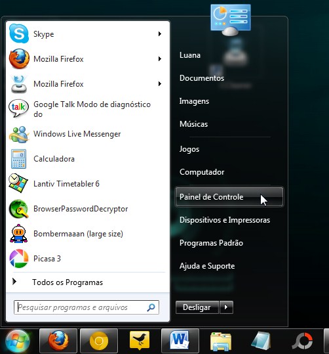
Task: Open Painel de Controle
Action: 229,196
